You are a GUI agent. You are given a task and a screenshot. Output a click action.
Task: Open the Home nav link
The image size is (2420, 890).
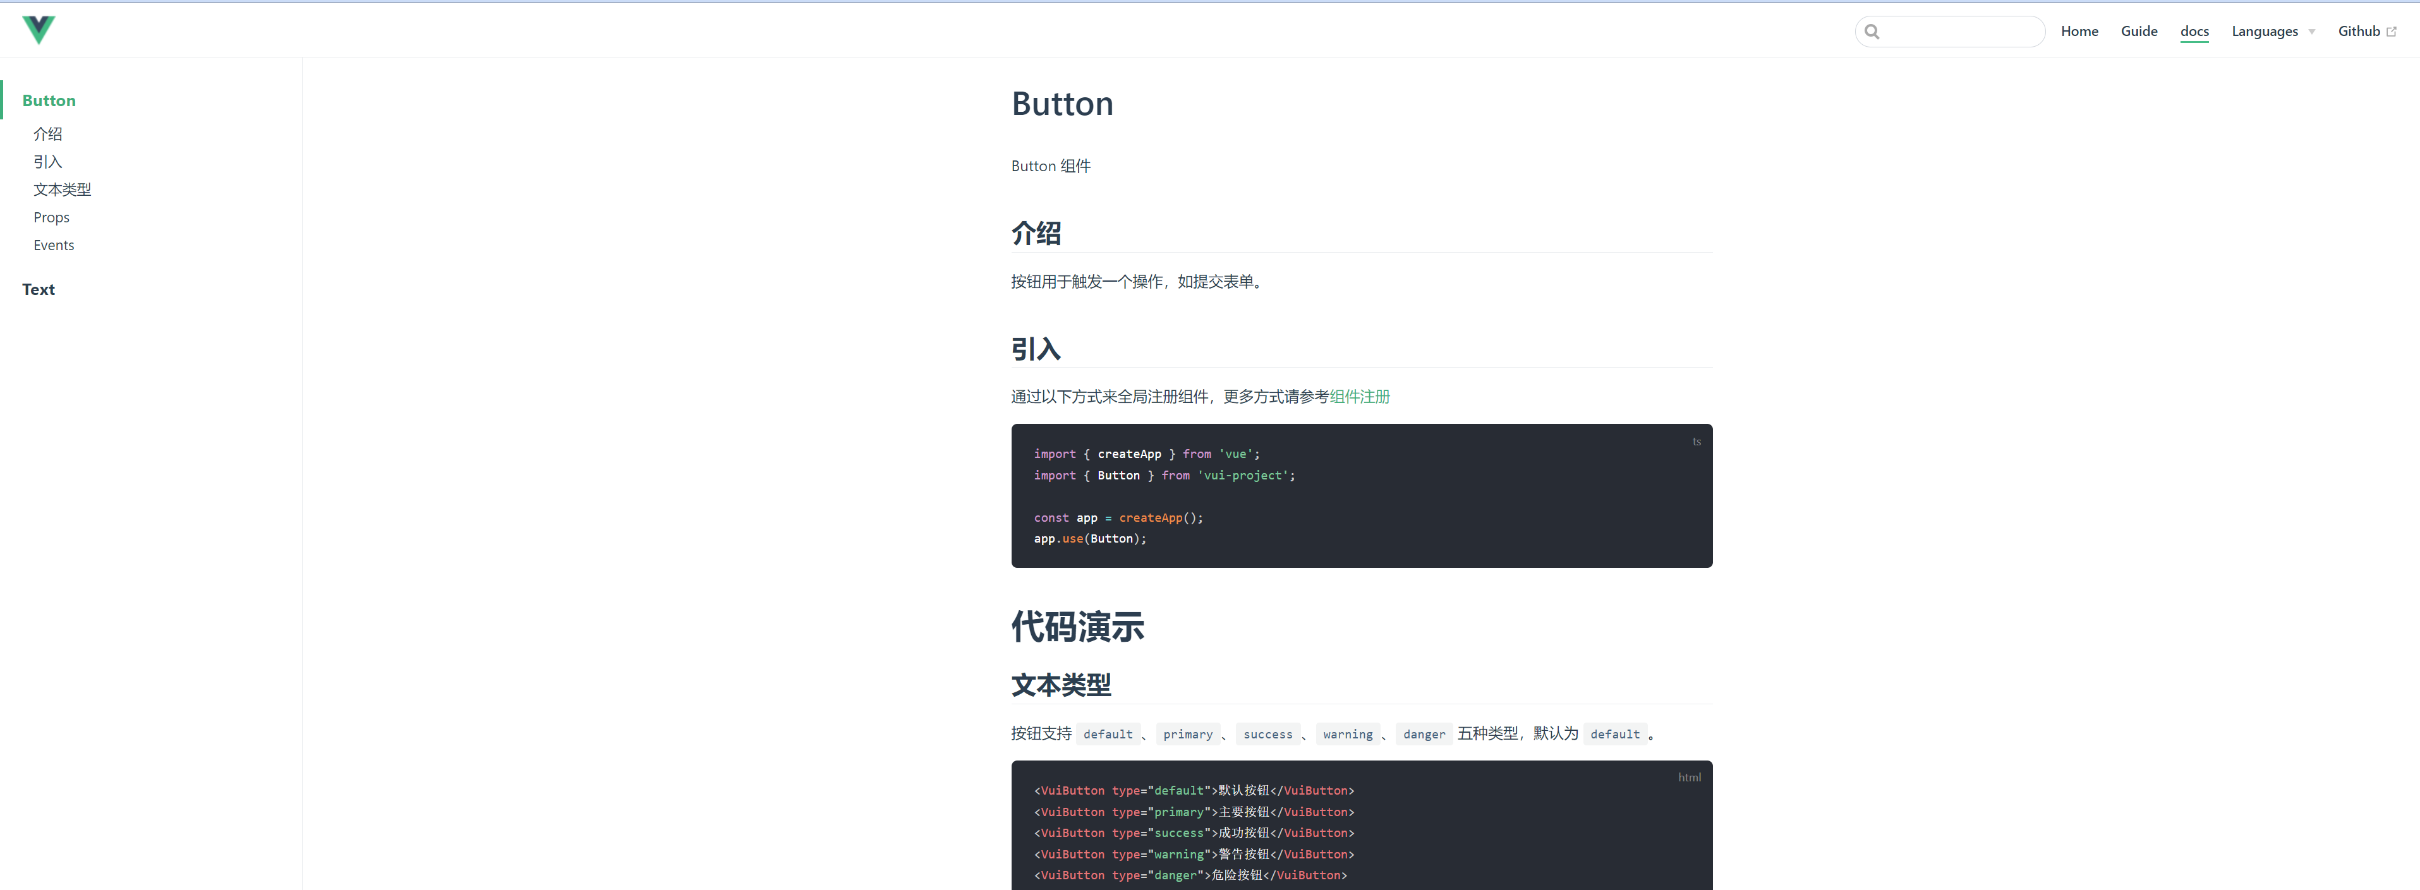click(x=2079, y=31)
